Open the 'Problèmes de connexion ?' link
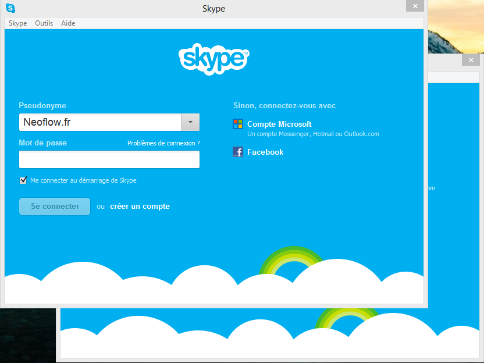This screenshot has height=363, width=484. [163, 143]
